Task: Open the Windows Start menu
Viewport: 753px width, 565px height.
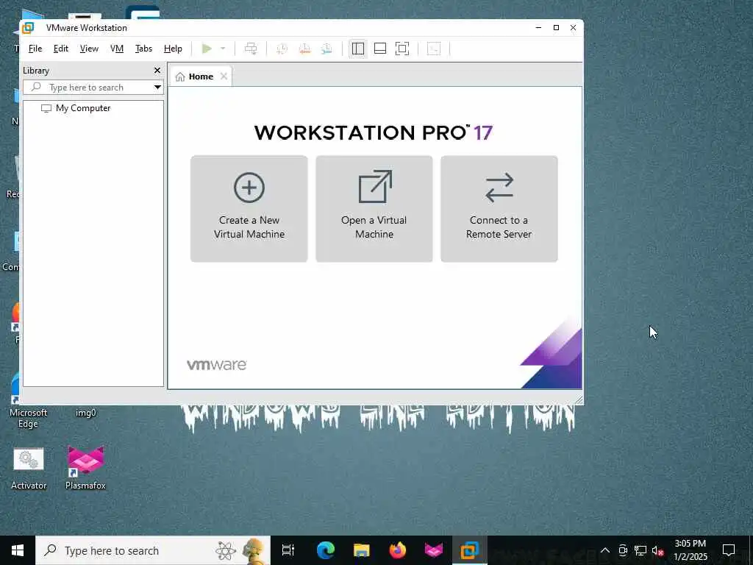Action: click(18, 550)
